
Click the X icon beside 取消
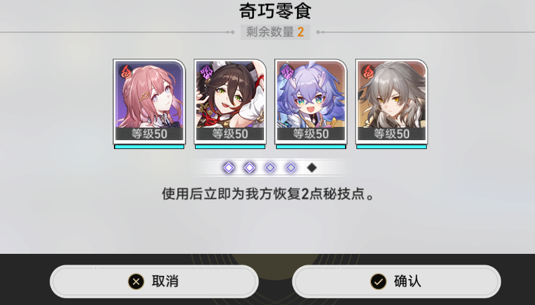(136, 282)
